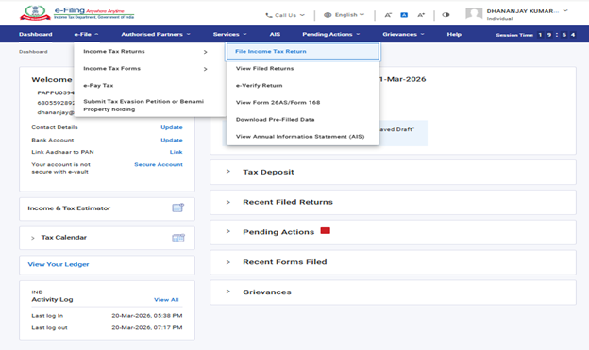Click the e-Filing portal logo
Image resolution: width=589 pixels, height=350 pixels.
(x=77, y=13)
